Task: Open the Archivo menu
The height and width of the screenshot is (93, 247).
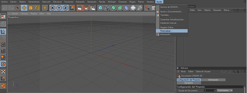Action: (5, 2)
